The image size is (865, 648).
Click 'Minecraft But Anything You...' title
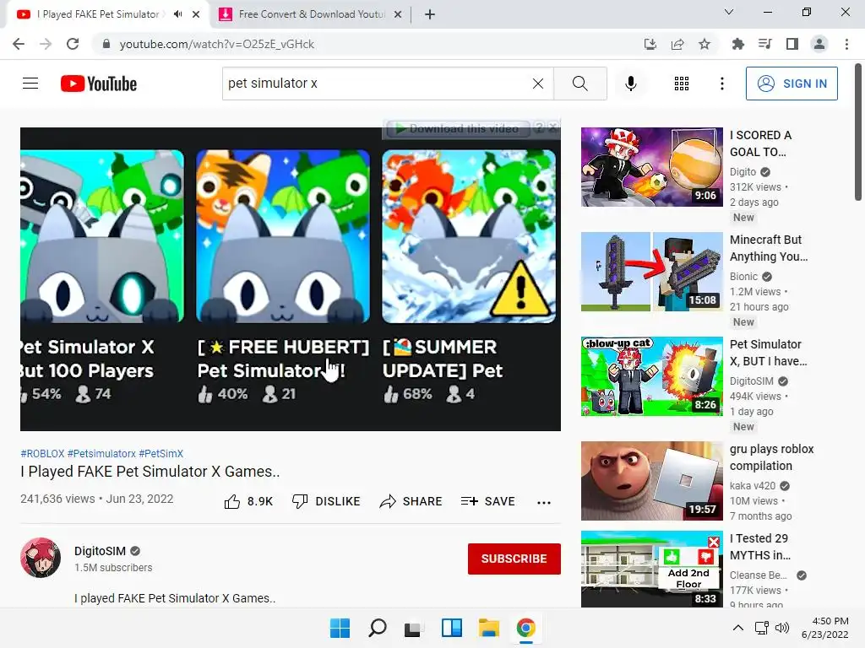coord(769,248)
